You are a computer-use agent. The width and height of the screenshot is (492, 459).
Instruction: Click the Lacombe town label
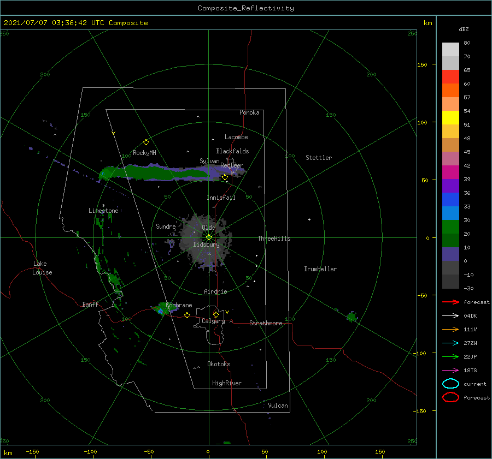[236, 137]
